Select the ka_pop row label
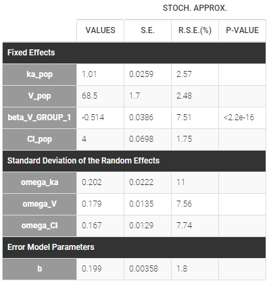Screen dimensions: 271x283 pyautogui.click(x=40, y=74)
